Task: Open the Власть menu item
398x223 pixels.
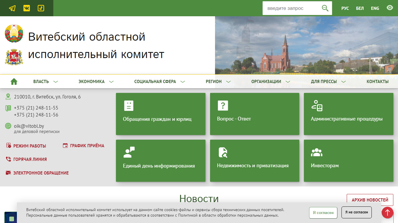Action: click(x=41, y=82)
